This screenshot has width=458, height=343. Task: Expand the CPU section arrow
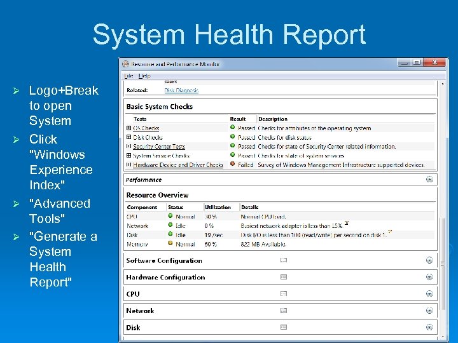(x=429, y=293)
